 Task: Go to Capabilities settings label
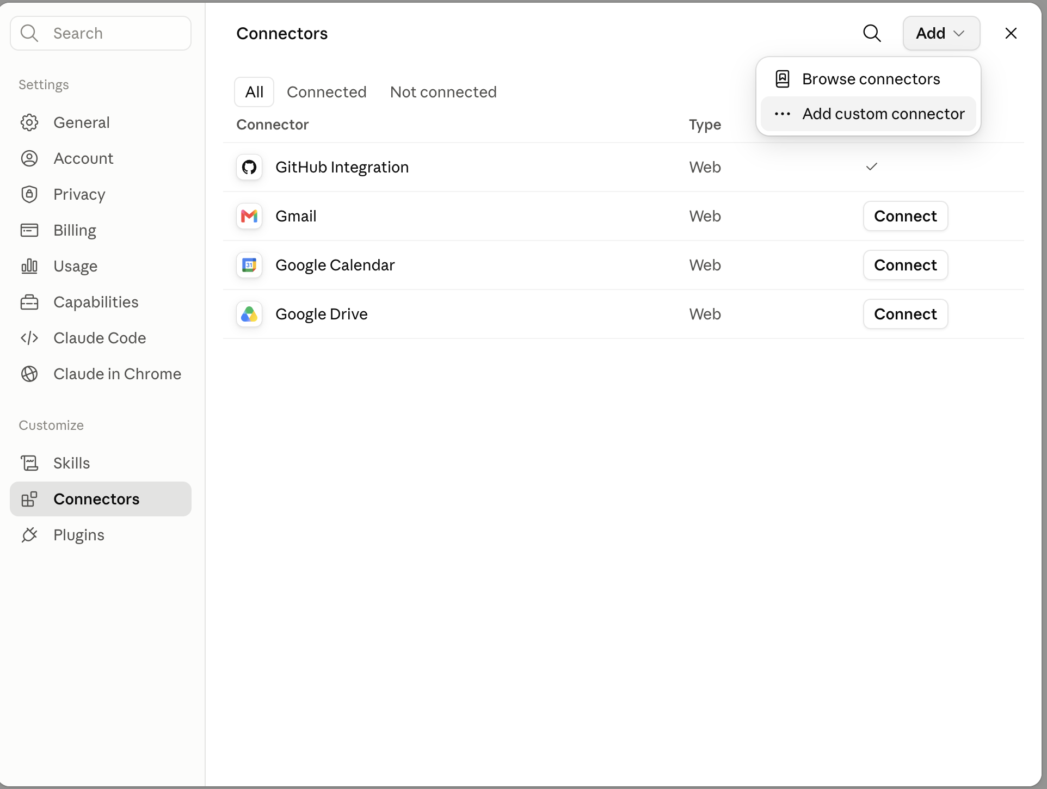96,302
